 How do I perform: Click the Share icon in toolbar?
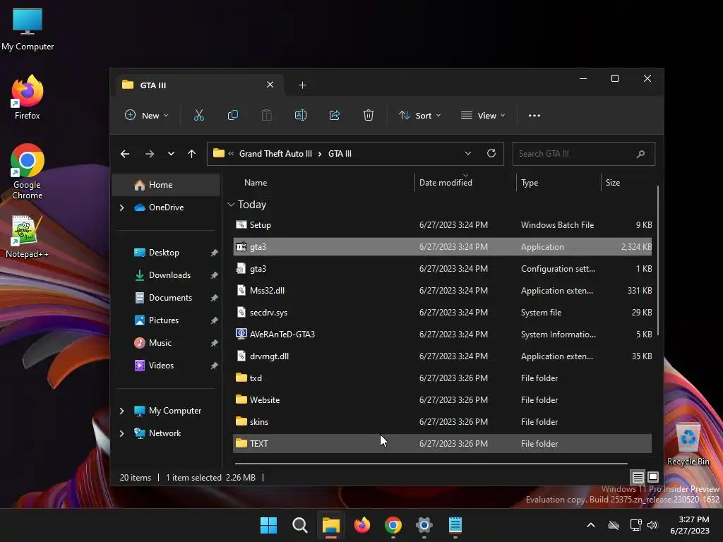pos(334,115)
